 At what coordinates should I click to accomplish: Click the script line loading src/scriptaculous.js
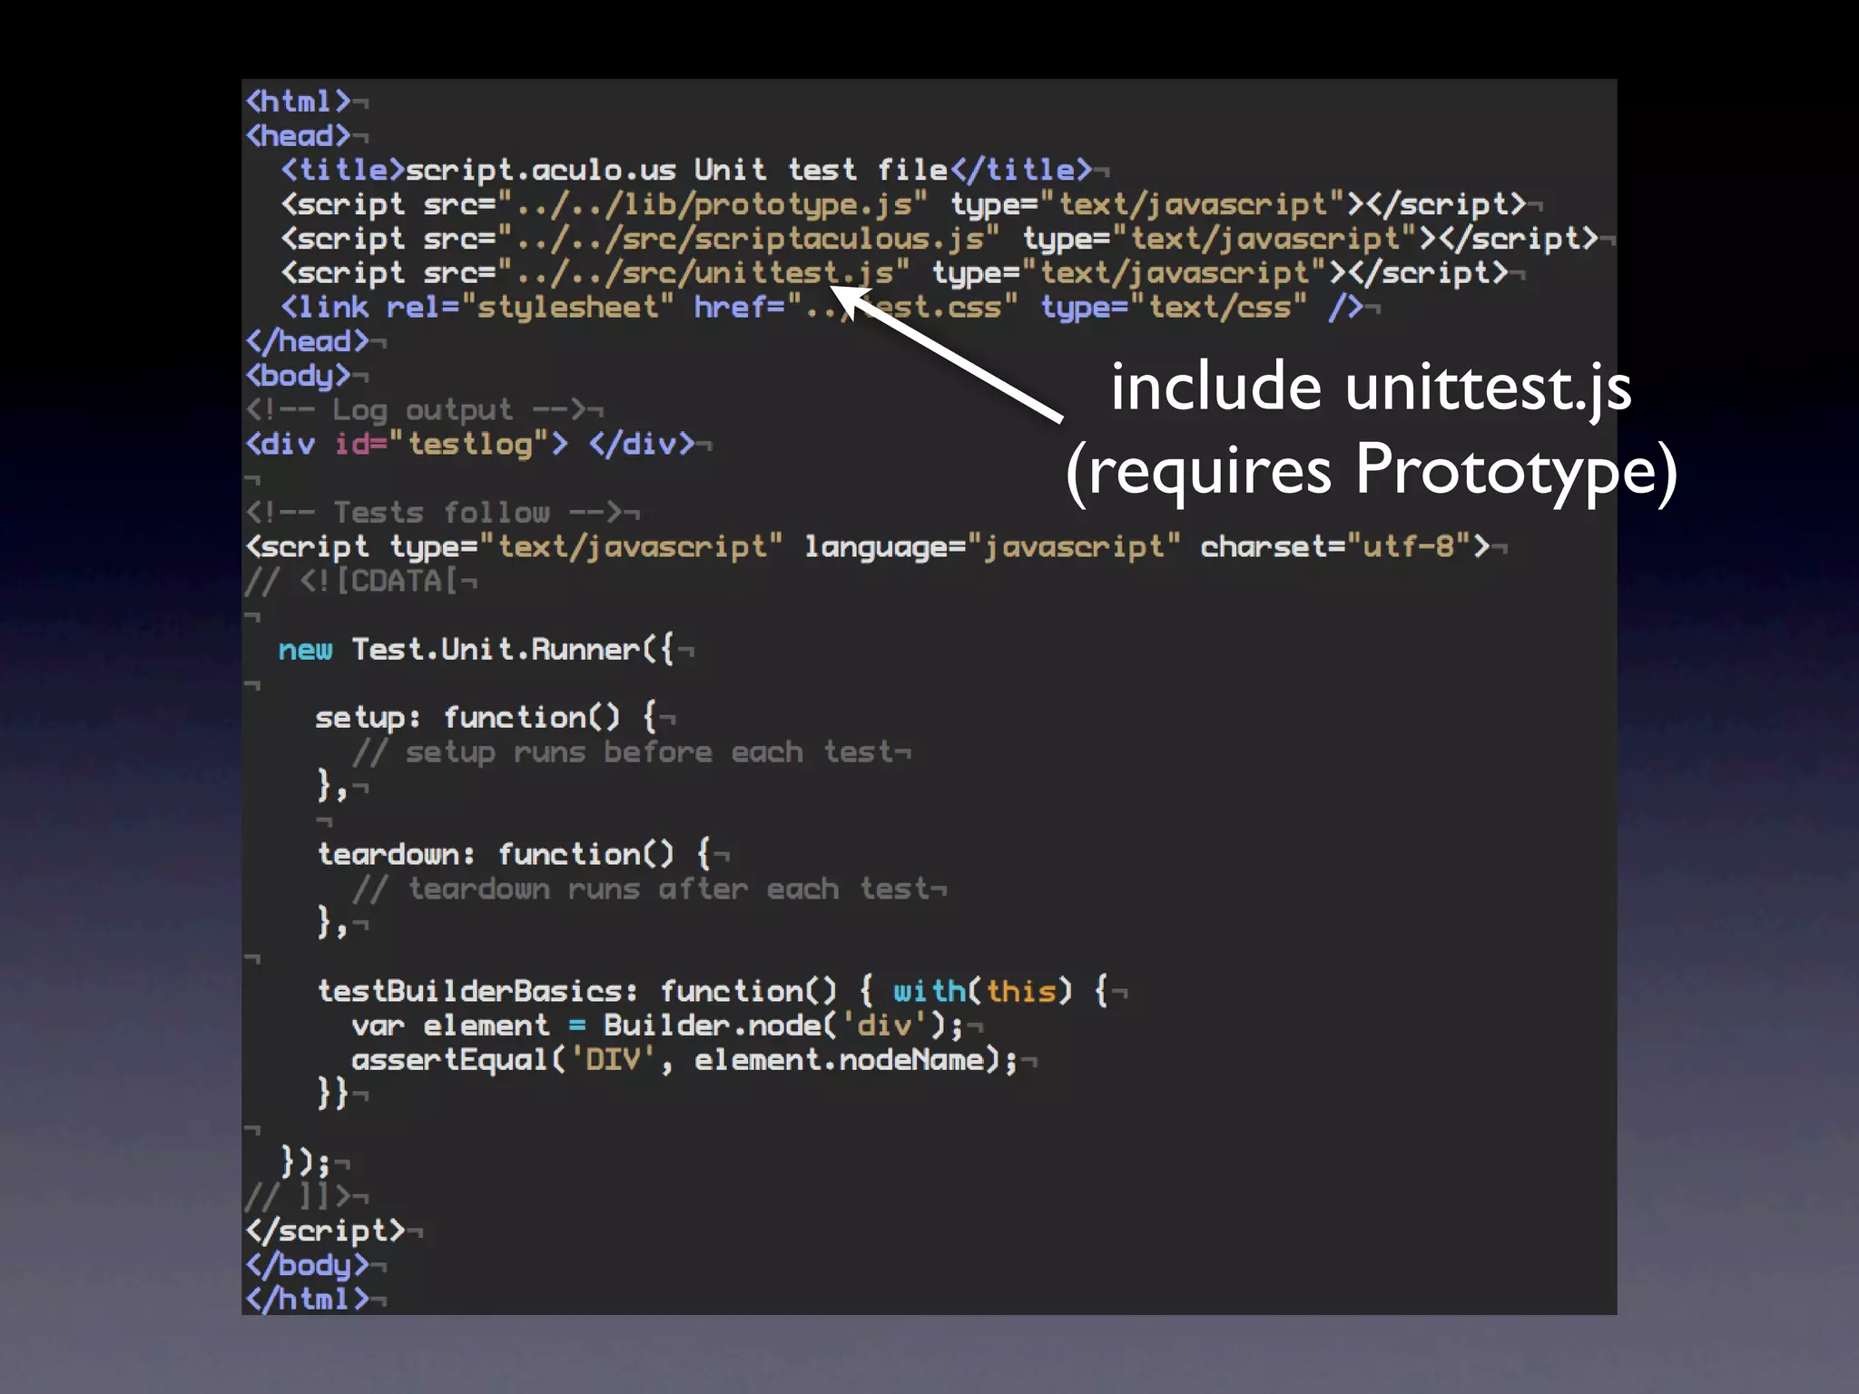point(939,239)
